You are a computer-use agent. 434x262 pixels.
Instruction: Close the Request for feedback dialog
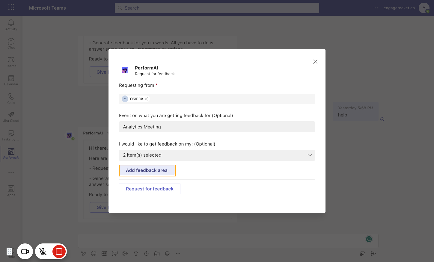tap(315, 62)
